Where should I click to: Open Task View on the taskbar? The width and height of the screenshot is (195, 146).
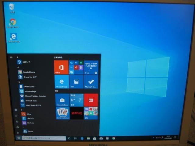tap(75, 138)
